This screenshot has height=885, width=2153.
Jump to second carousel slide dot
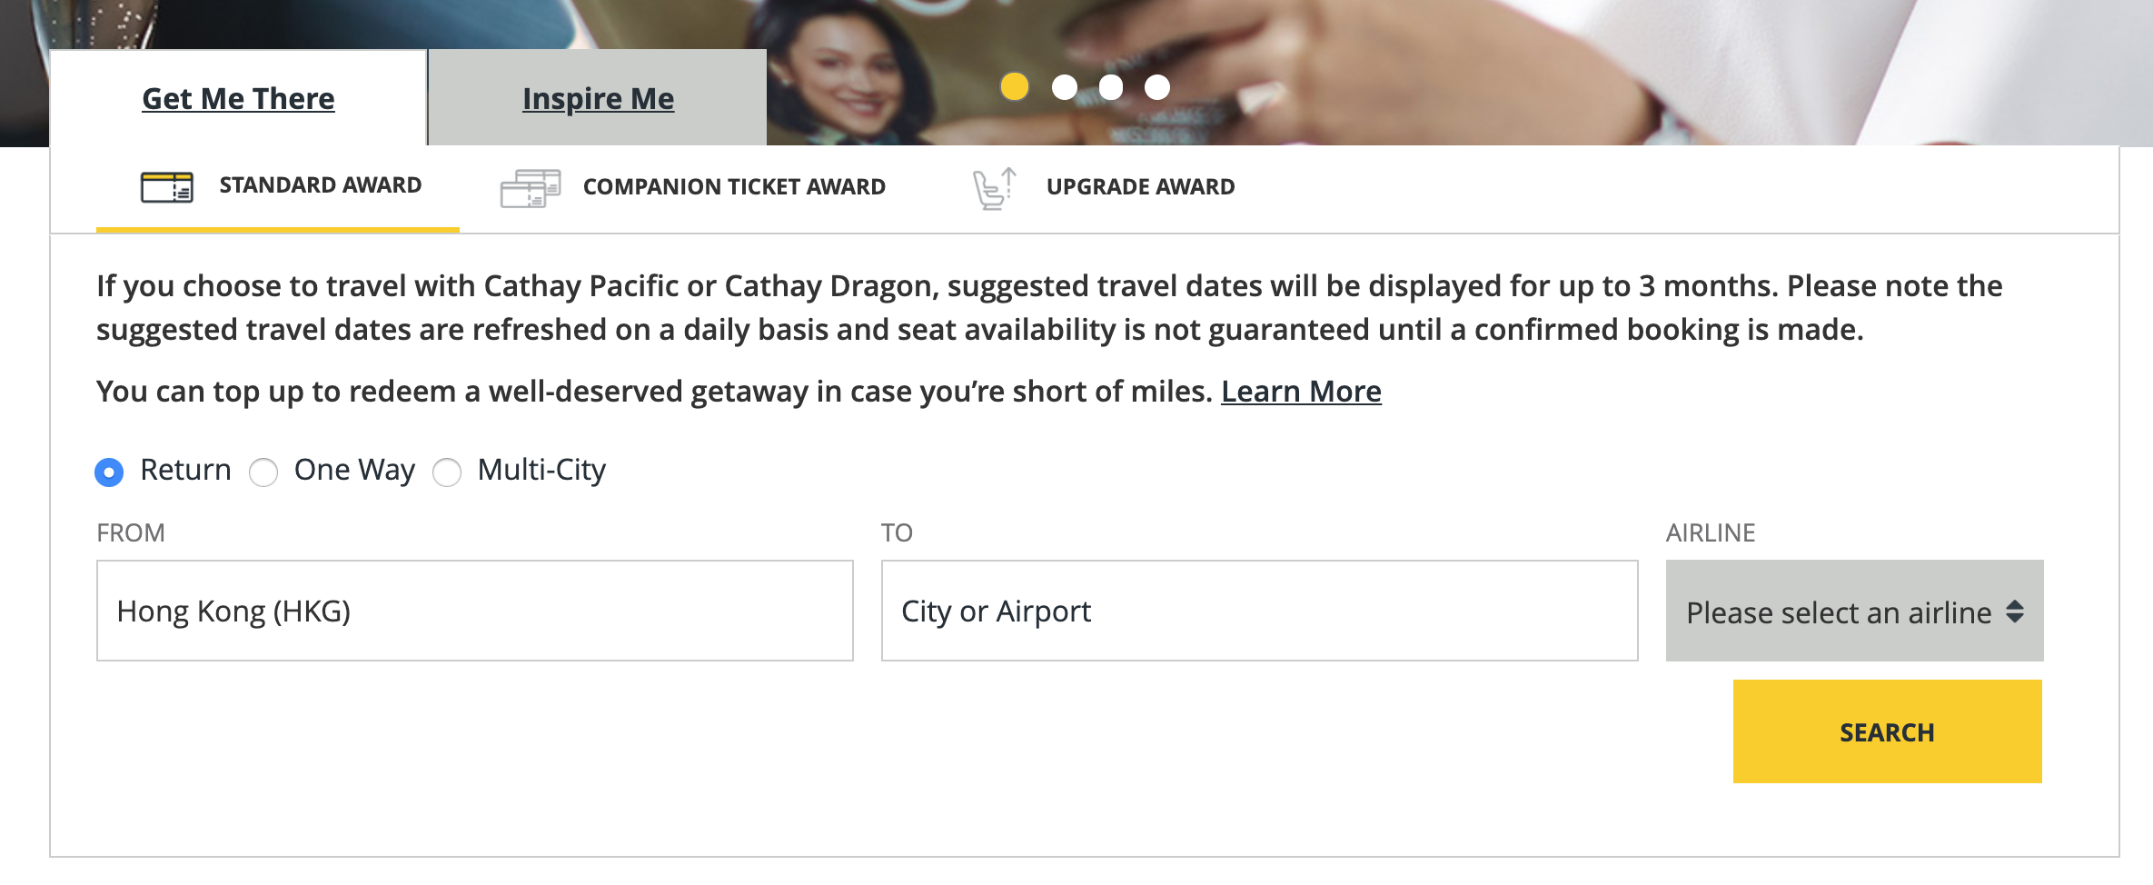pyautogui.click(x=1064, y=87)
